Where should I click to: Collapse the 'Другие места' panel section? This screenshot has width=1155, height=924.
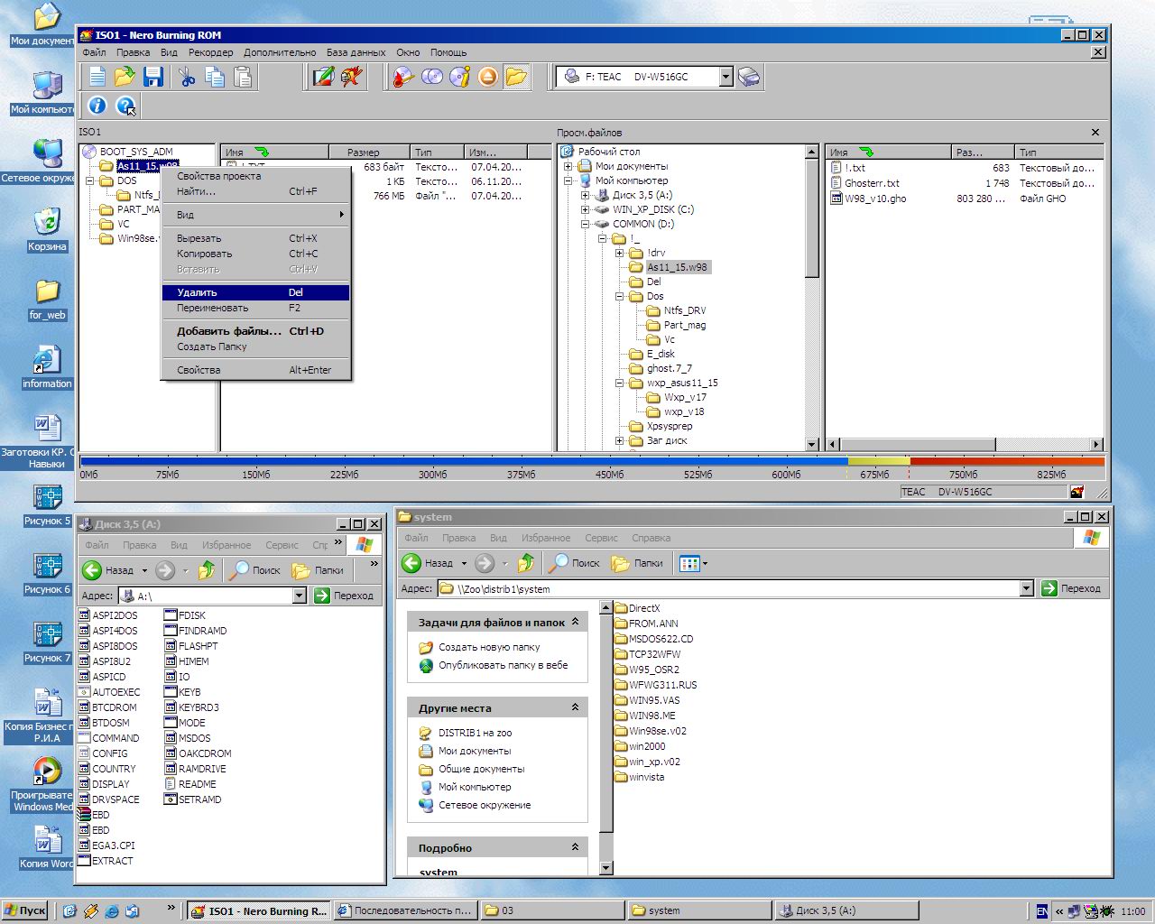575,707
